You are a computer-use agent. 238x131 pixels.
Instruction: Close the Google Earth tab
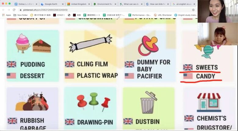point(63,4)
